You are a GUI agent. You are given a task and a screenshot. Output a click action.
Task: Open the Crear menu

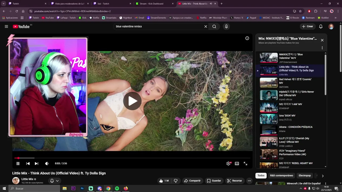coord(308,26)
